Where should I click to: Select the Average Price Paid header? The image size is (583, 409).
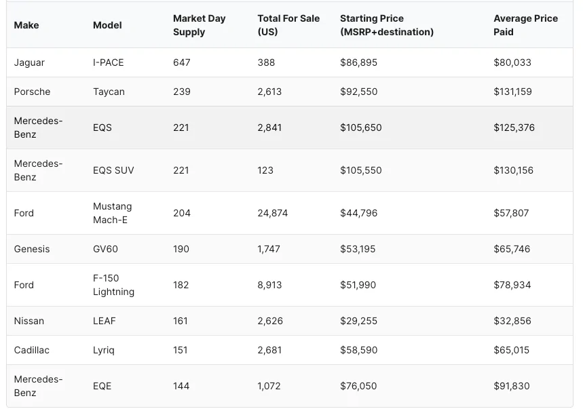[x=526, y=25]
